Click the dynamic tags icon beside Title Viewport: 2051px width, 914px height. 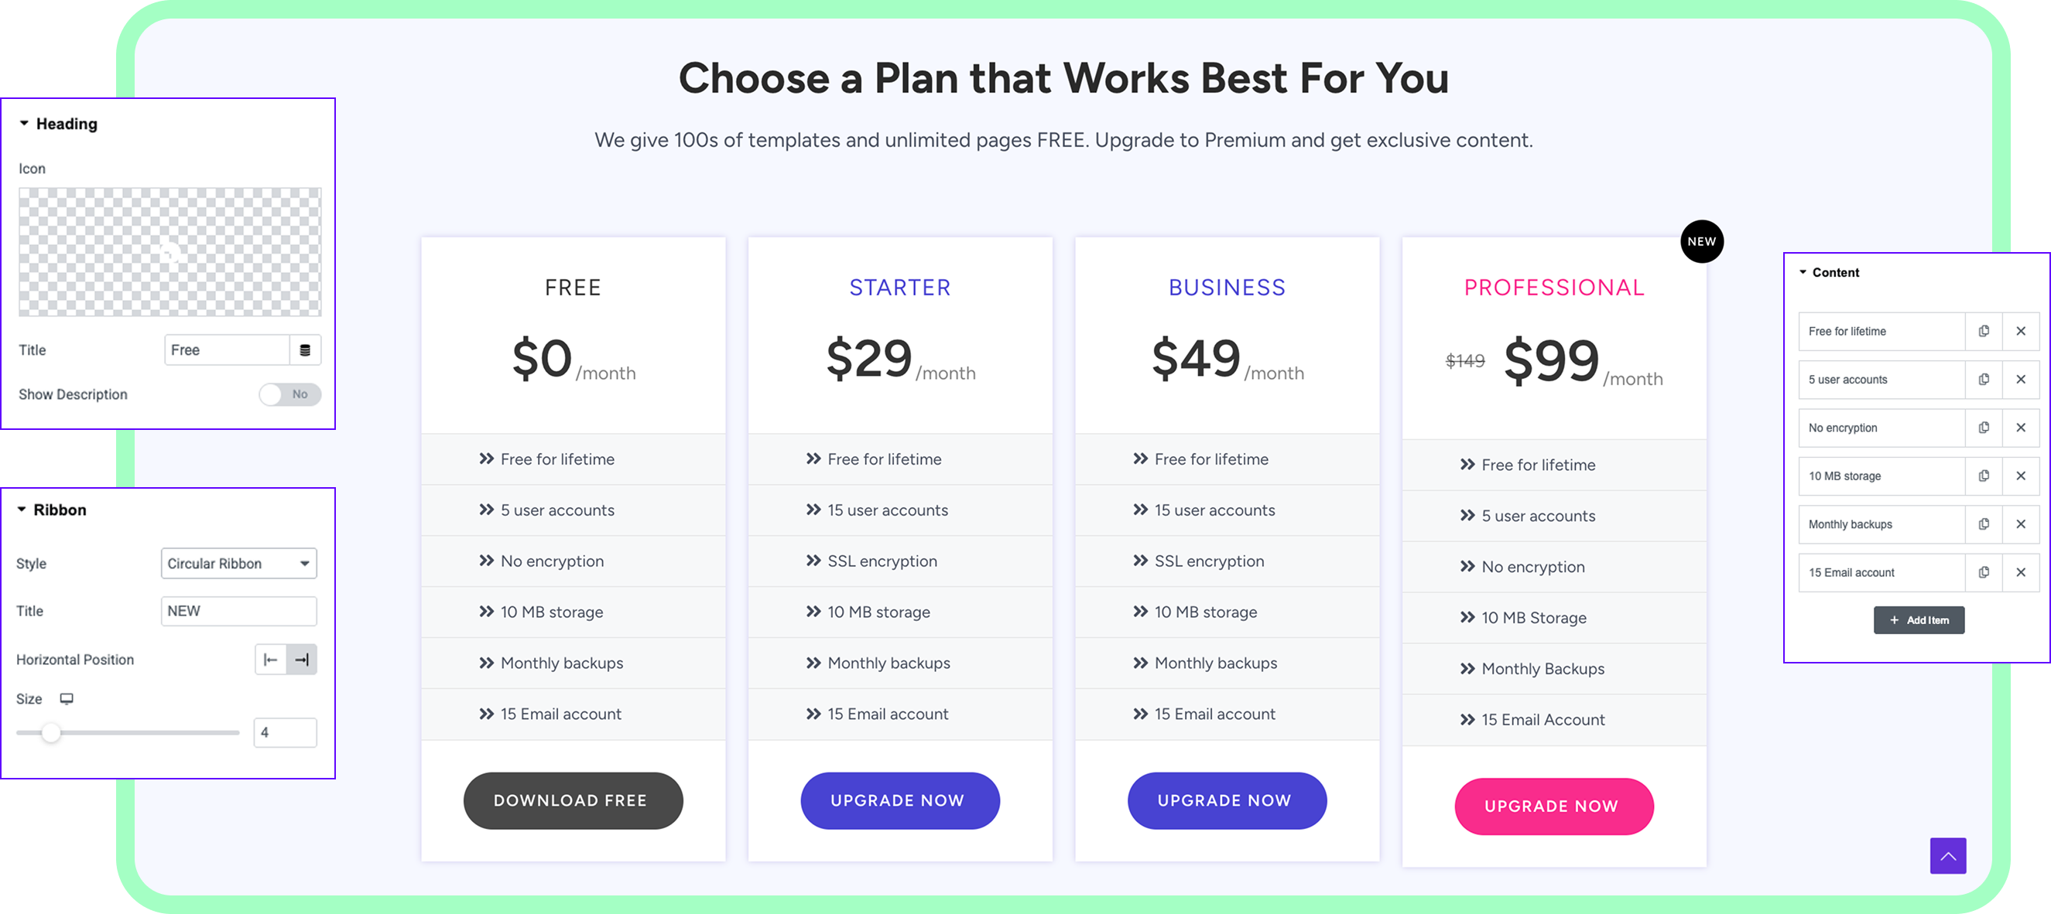(305, 350)
